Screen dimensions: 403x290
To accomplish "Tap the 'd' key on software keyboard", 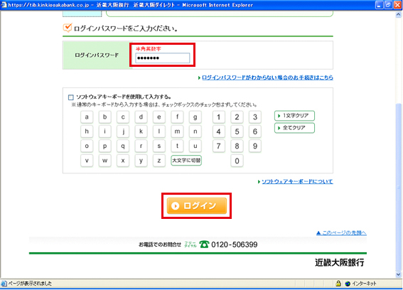I will click(x=141, y=117).
